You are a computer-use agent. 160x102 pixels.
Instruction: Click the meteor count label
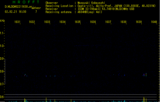(36, 8)
